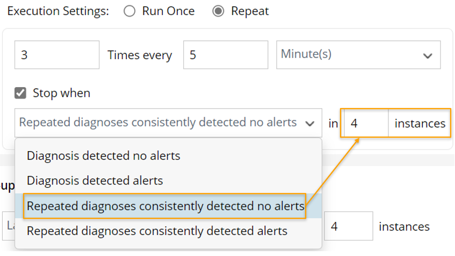Click the highlighted instances field after "in"

pyautogui.click(x=366, y=124)
